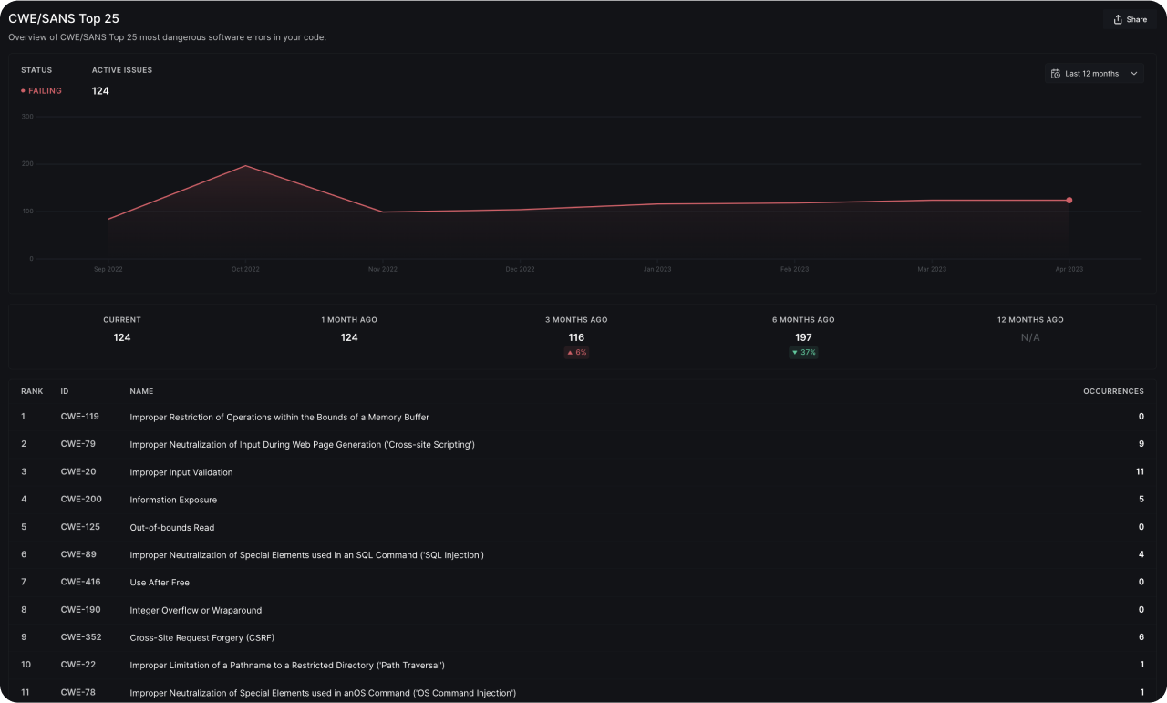Select CWE-190 in the ID column
Viewport: 1167px width, 703px height.
click(80, 609)
